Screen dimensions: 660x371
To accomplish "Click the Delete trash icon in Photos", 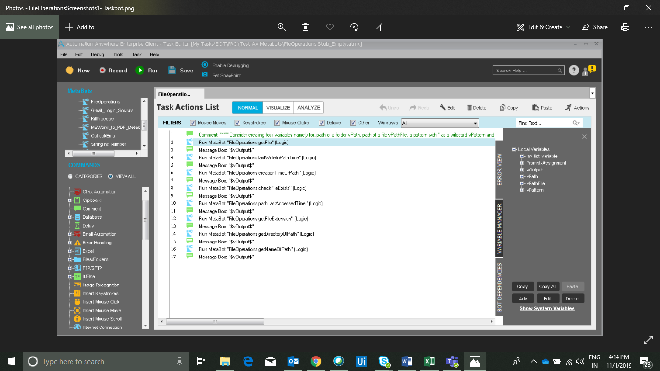I will (305, 27).
